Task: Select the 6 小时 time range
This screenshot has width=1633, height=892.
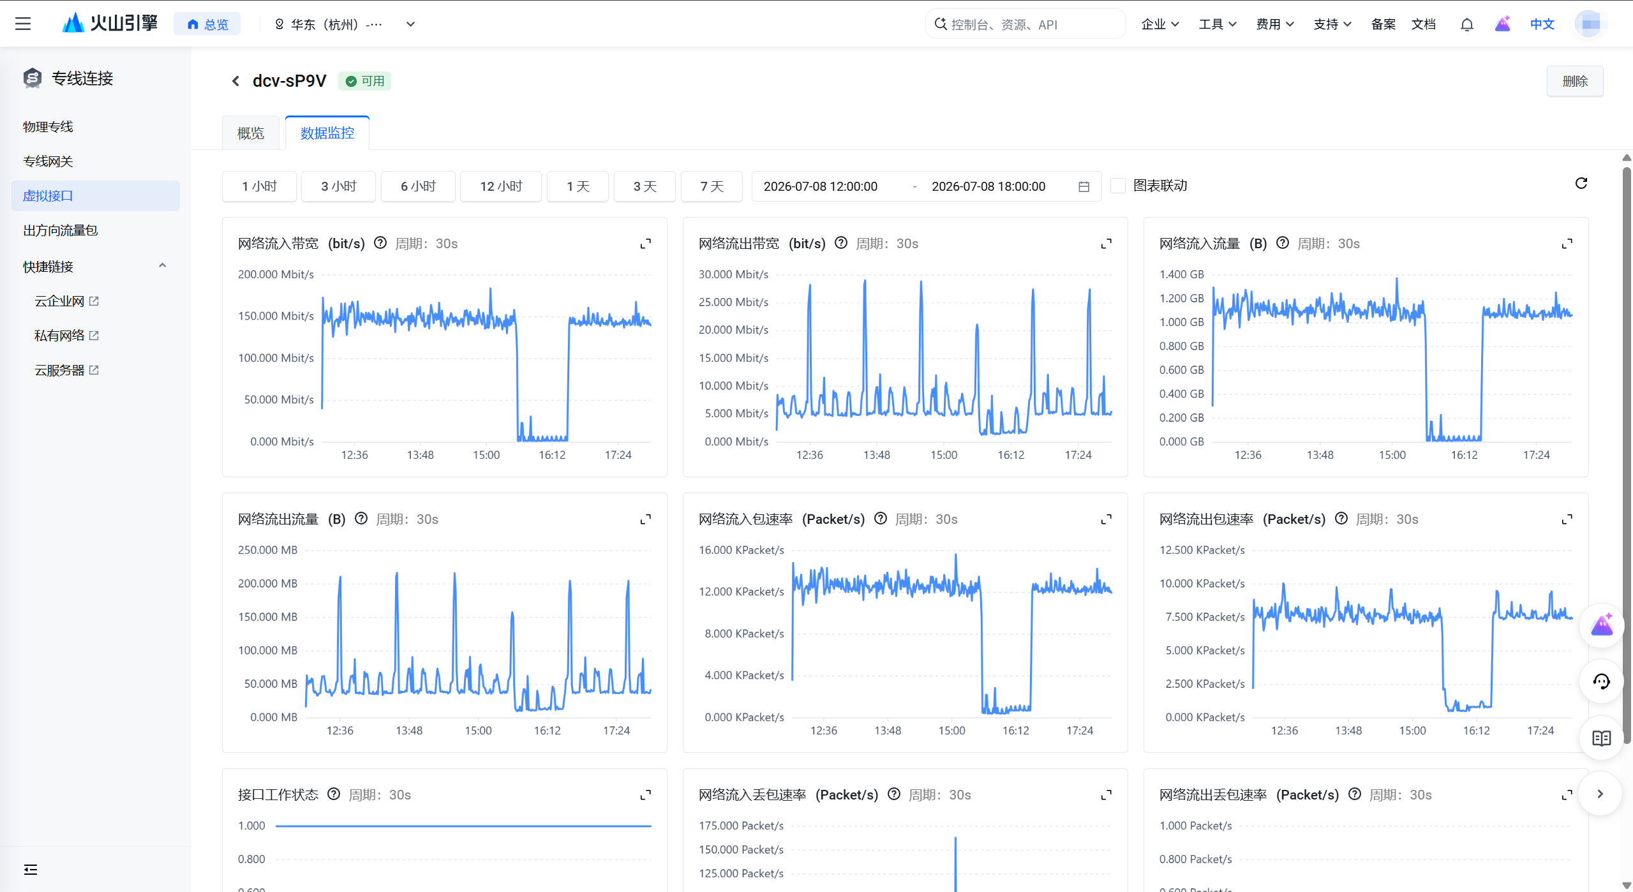Action: pos(418,186)
